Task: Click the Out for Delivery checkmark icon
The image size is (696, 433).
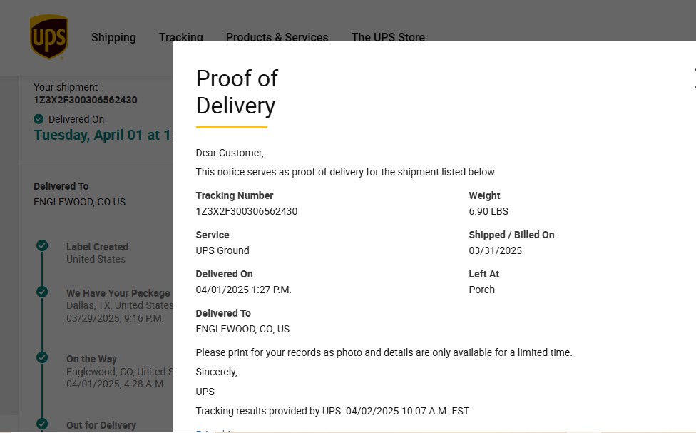Action: click(42, 424)
